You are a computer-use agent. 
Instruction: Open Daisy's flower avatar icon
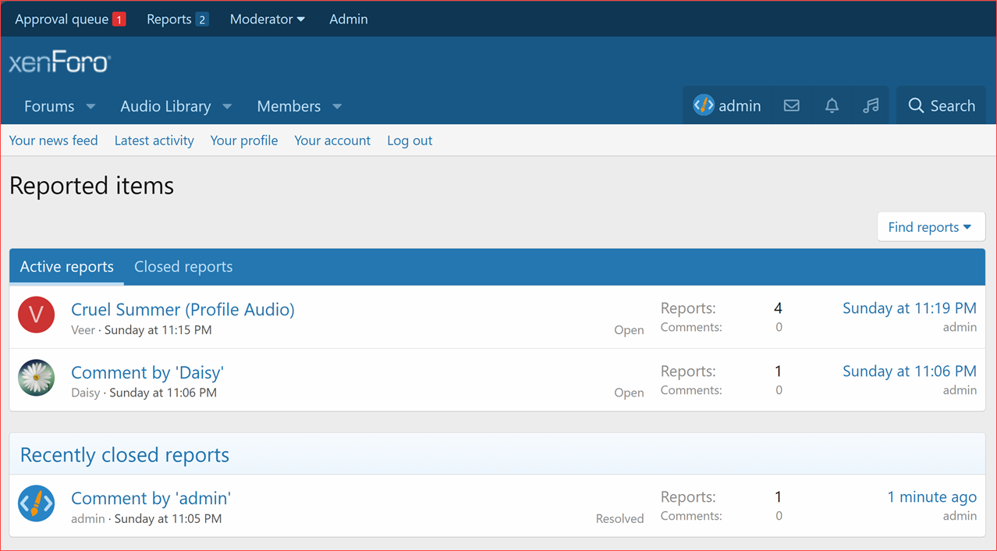pos(36,379)
